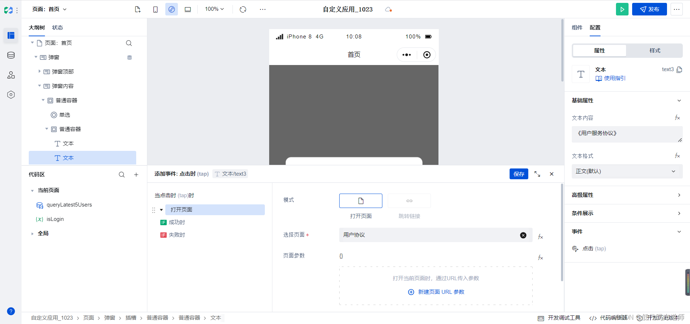Click the slot layers icon on 弹窗 row
The image size is (690, 324).
(x=129, y=57)
